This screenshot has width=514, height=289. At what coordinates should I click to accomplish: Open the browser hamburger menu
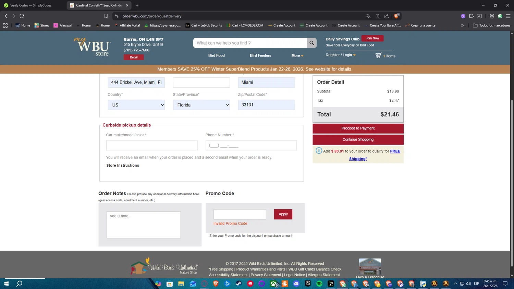[508, 16]
